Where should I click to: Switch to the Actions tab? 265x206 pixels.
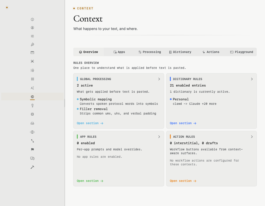point(211,52)
